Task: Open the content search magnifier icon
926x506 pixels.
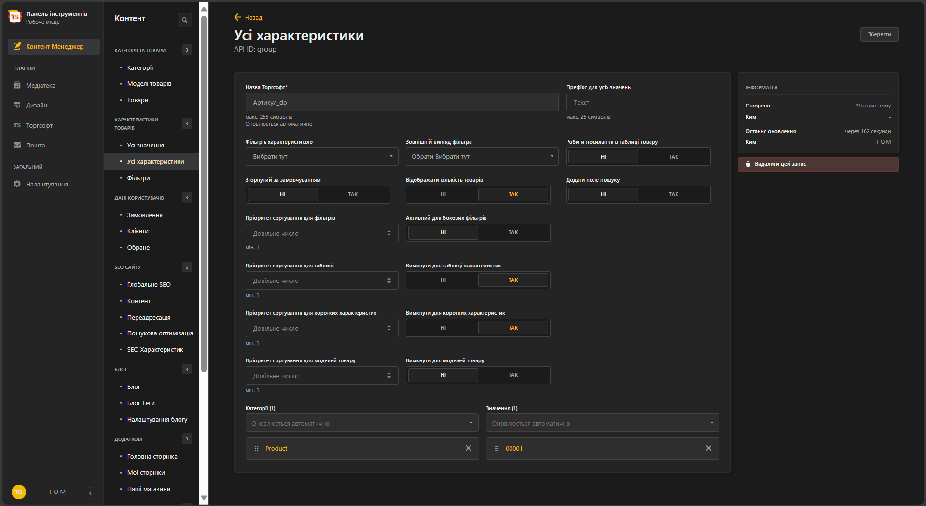Action: point(184,20)
